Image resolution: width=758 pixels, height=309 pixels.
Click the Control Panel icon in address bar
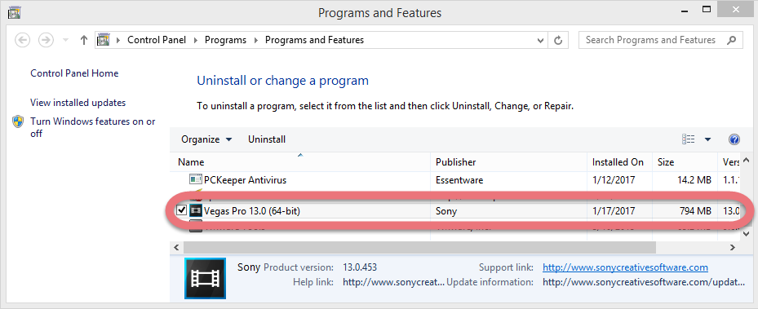[x=103, y=40]
